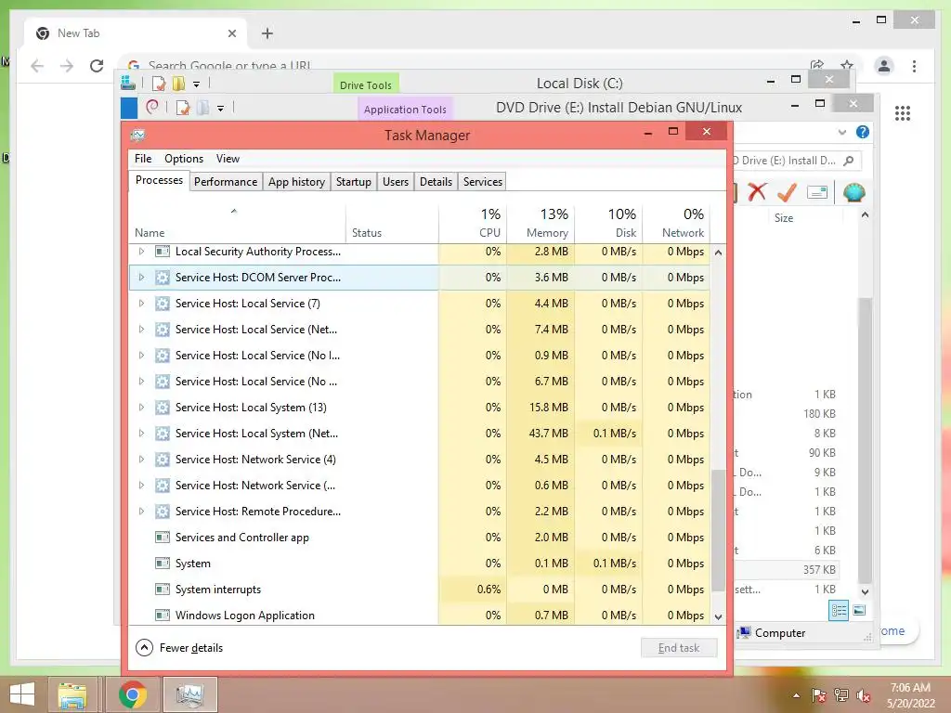Open Drive Tools tab in Local Disk window
The width and height of the screenshot is (951, 713).
pos(366,84)
